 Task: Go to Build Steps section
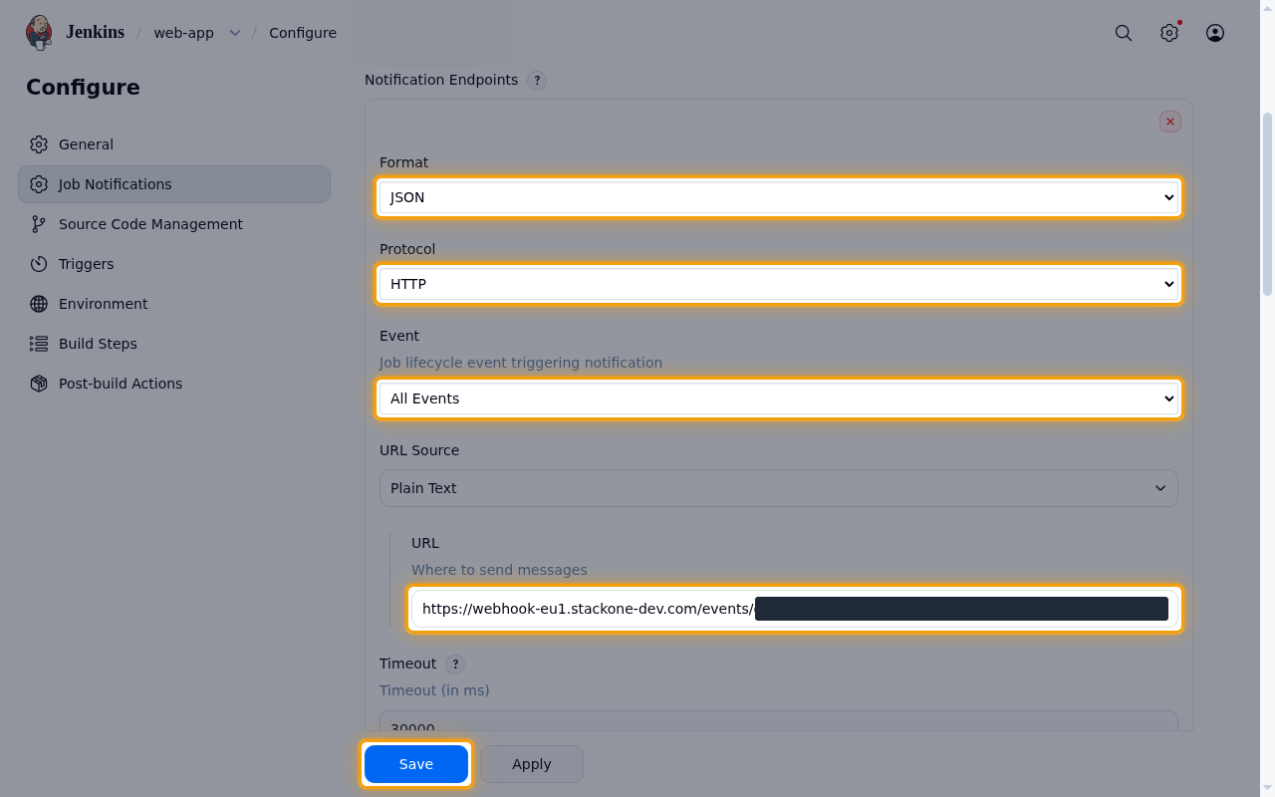(x=174, y=344)
